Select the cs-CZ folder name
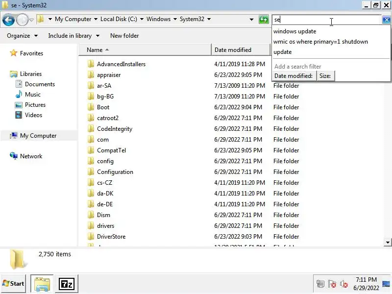Image resolution: width=392 pixels, height=294 pixels. (x=104, y=182)
